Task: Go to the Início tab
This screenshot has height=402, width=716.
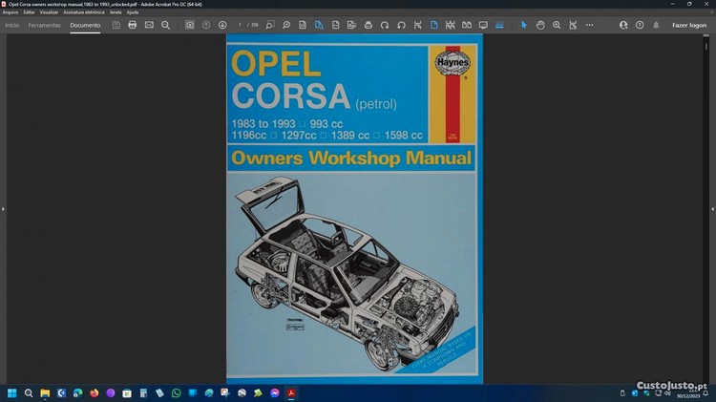Action: (x=12, y=25)
